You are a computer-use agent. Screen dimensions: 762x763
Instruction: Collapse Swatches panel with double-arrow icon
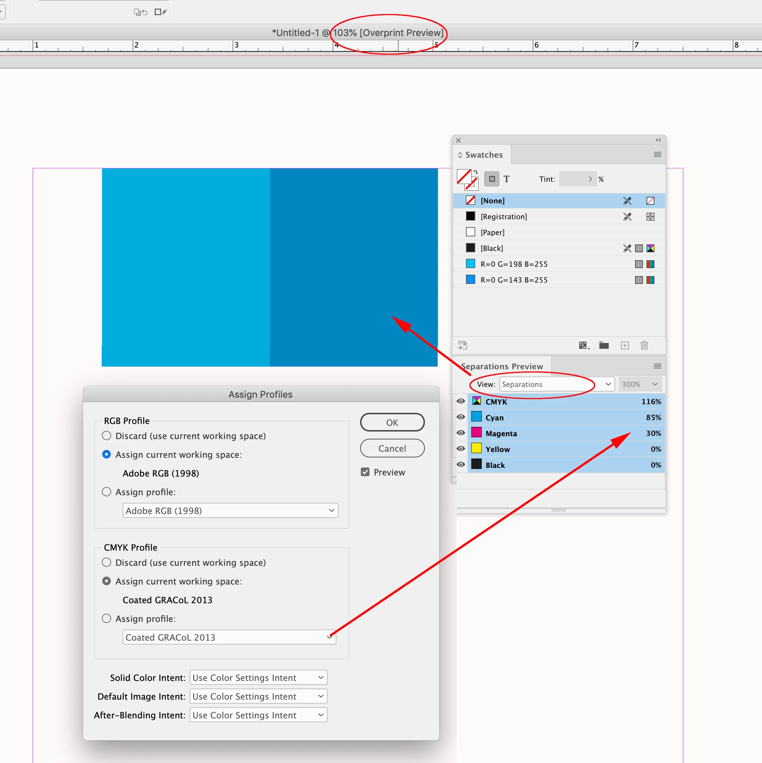(x=658, y=140)
